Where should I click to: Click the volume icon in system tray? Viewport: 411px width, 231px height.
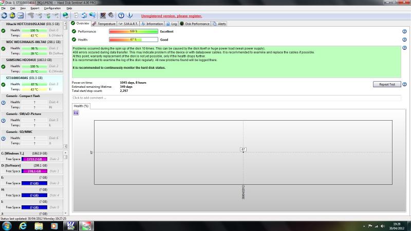(383, 226)
